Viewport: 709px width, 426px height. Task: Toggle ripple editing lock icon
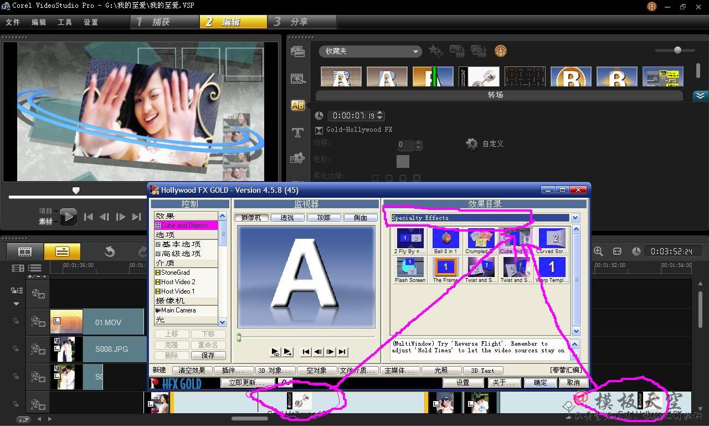pos(17,290)
